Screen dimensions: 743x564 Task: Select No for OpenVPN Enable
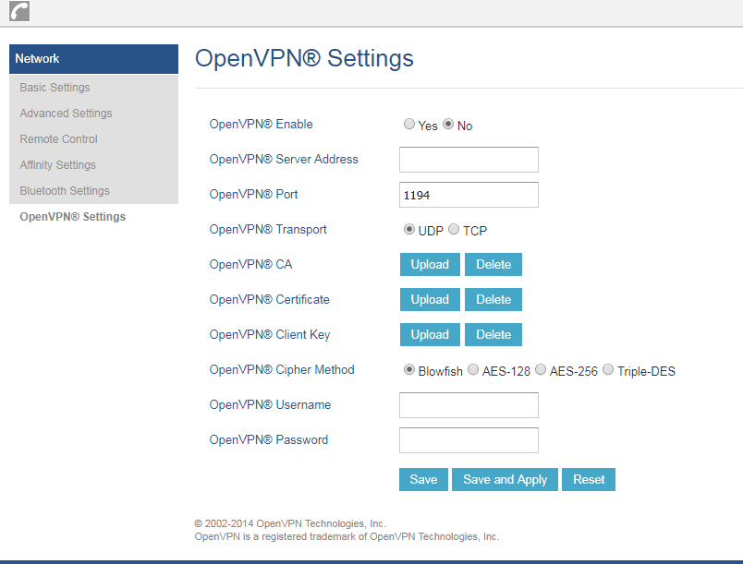tap(448, 124)
